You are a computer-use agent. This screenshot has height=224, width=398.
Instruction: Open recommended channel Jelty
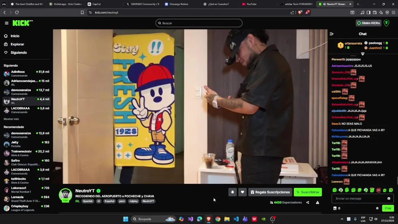coord(26,144)
